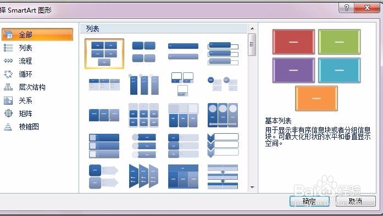Pick the vertical blocks with light bars layout
The width and height of the screenshot is (383, 216).
click(183, 146)
